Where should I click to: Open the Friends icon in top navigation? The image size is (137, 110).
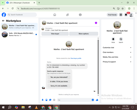pos(67,15)
